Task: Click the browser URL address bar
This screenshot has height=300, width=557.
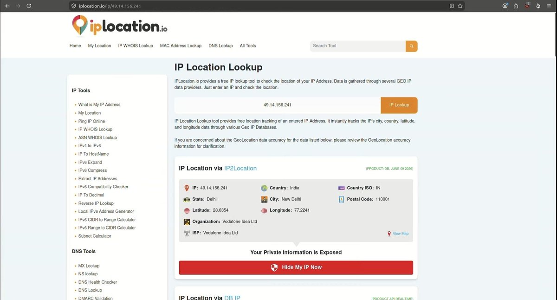Action: click(260, 6)
